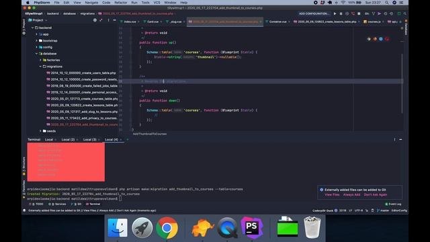This screenshot has height=242, width=430.
Task: Open the Refactor menu
Action: tap(121, 3)
